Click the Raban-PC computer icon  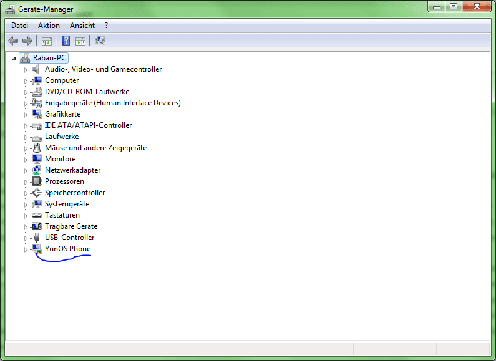click(25, 58)
